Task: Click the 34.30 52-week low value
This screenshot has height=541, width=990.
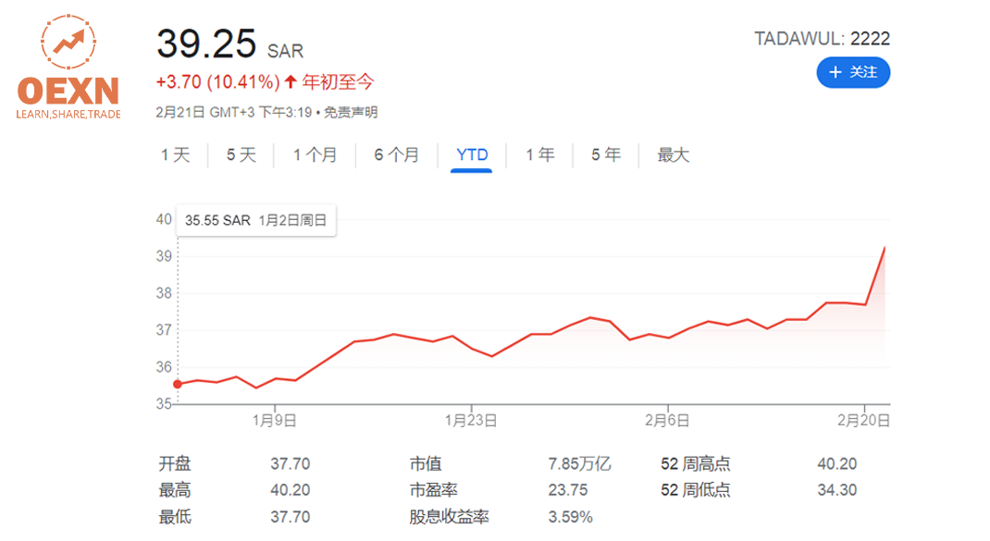Action: 837,490
